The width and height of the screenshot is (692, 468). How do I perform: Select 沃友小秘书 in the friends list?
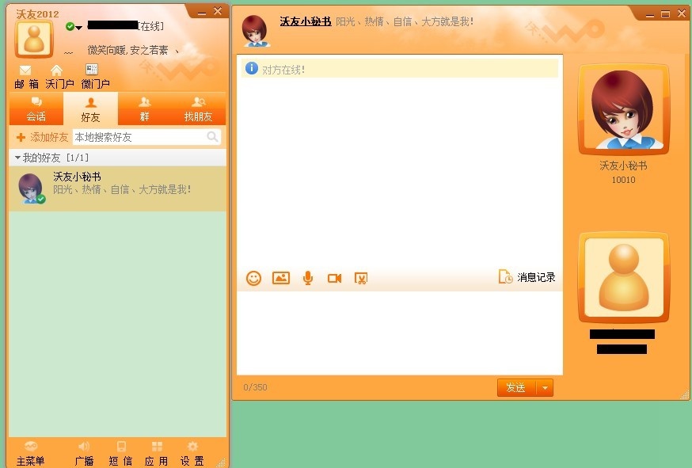click(x=117, y=188)
